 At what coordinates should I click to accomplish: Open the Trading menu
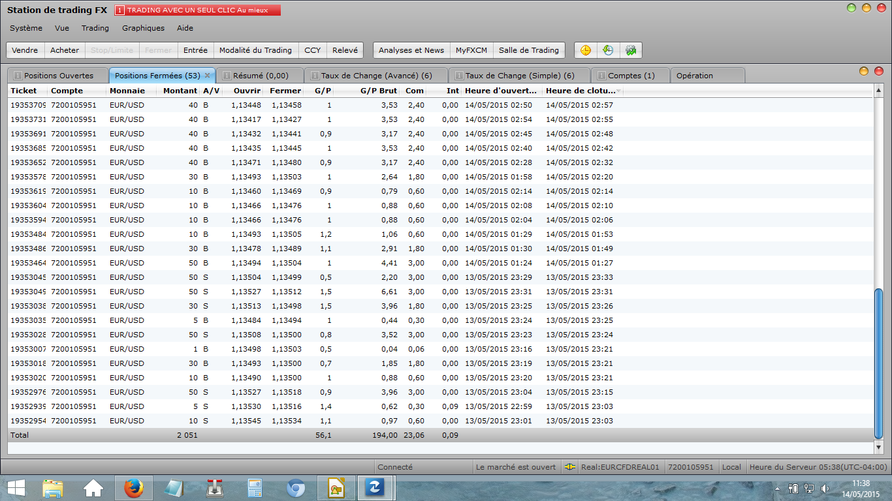tap(95, 28)
